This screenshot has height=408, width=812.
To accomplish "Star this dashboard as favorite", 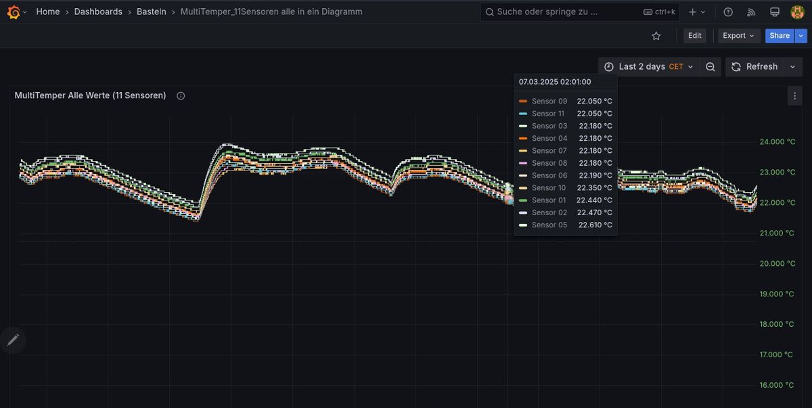I will pyautogui.click(x=656, y=36).
